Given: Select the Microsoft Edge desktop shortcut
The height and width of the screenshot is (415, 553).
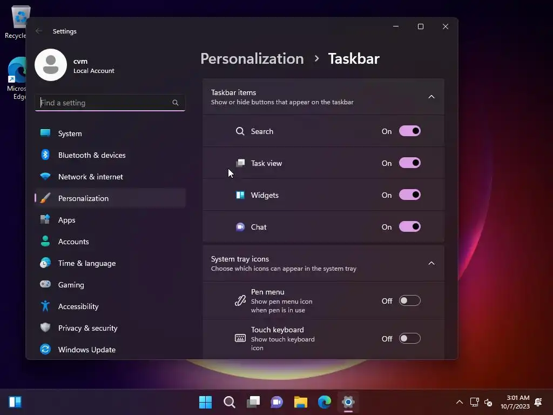Looking at the screenshot, I should click(17, 79).
